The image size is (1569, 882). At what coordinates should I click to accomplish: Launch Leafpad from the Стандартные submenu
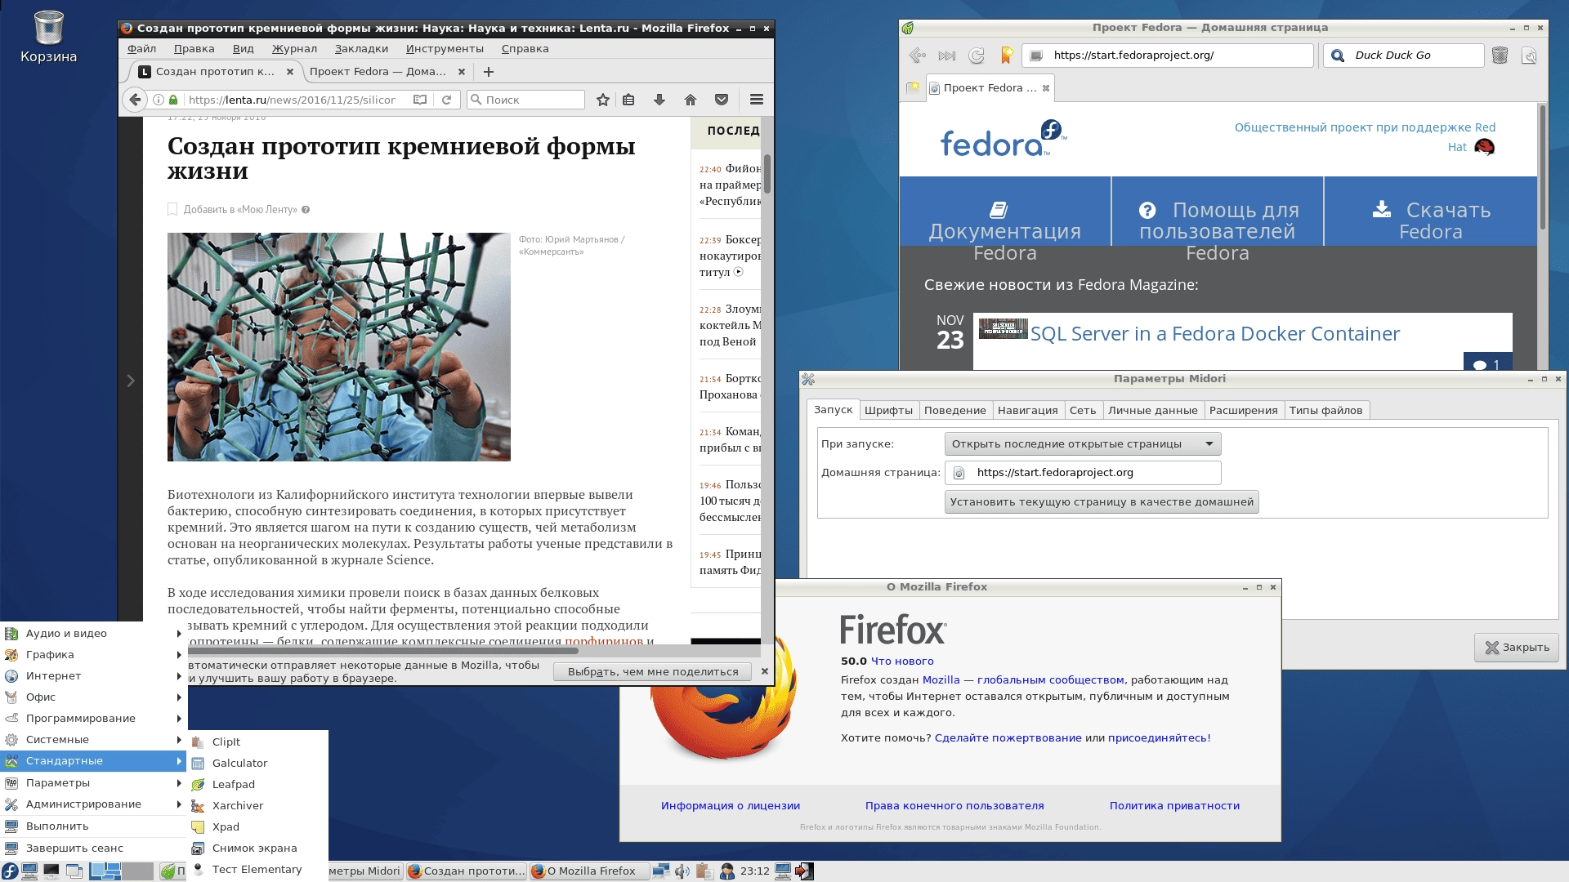tap(258, 785)
